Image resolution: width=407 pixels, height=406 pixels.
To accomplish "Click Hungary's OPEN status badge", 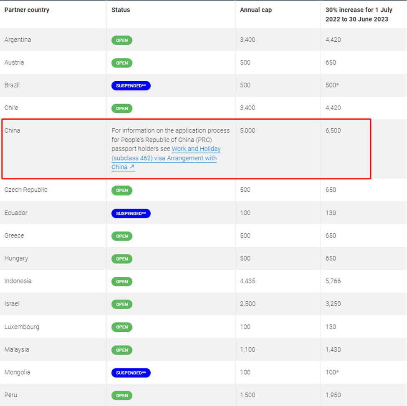I will click(122, 259).
